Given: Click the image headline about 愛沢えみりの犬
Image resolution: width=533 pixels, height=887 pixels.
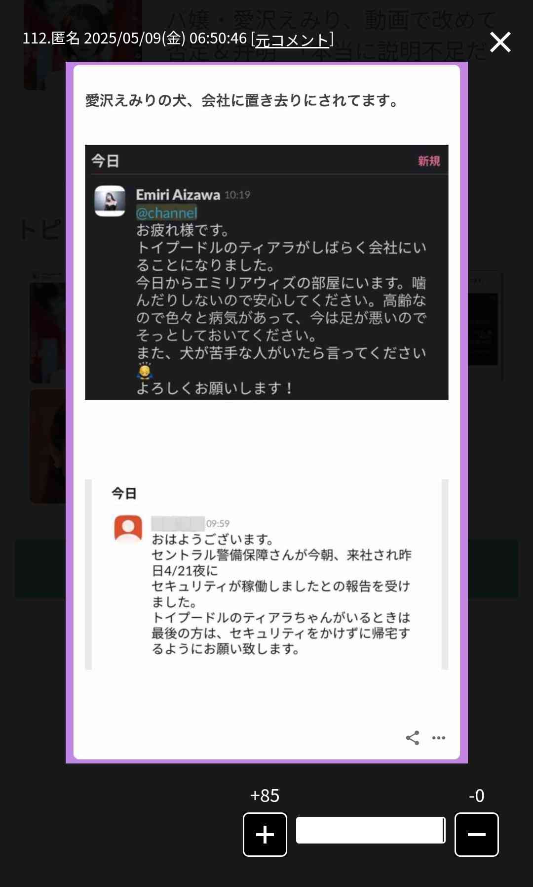Looking at the screenshot, I should click(x=243, y=101).
